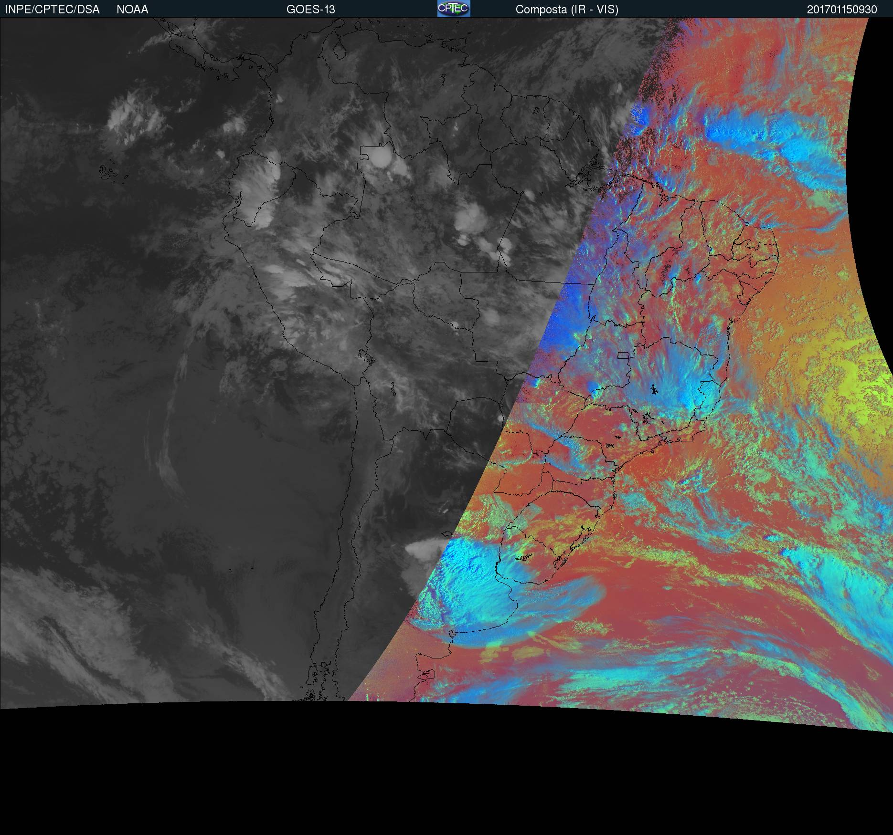Screen dimensions: 893x835
Task: Select the GOES-13 satellite label
Action: [310, 10]
